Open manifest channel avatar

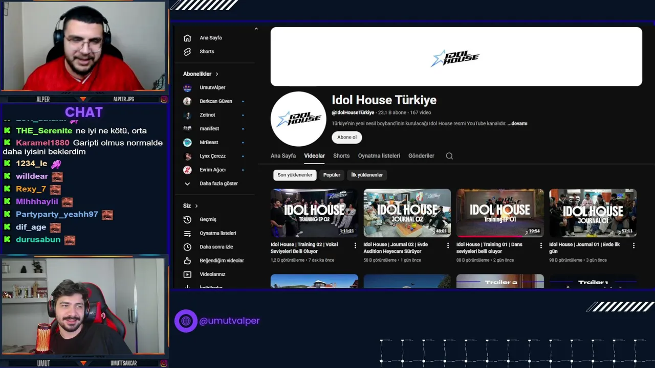pos(187,128)
